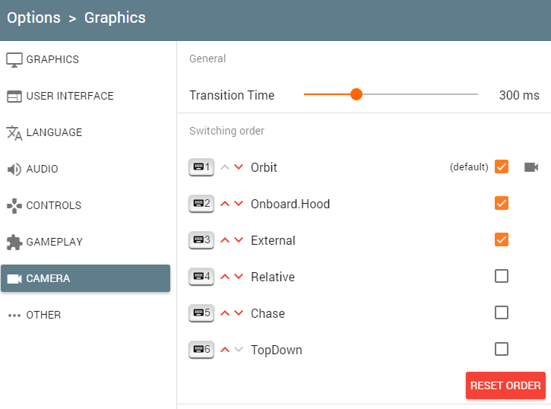Click the Controls gamepad icon
Image resolution: width=551 pixels, height=409 pixels.
tap(14, 206)
